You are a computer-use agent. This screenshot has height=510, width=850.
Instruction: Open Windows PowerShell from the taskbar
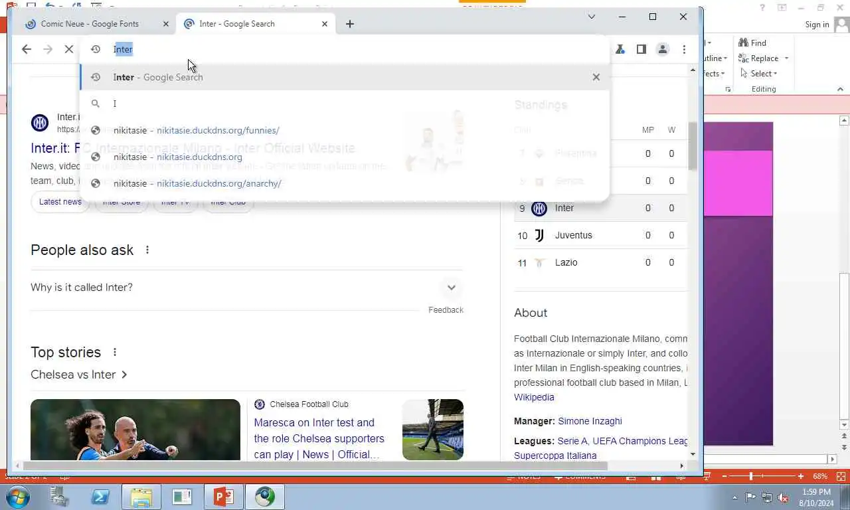coord(100,497)
